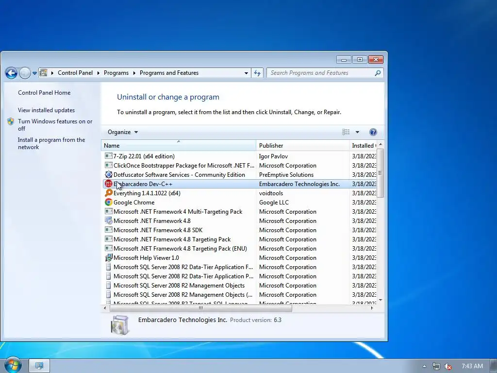Select SQL Server 2008 R2 Management Objects row

coord(240,285)
